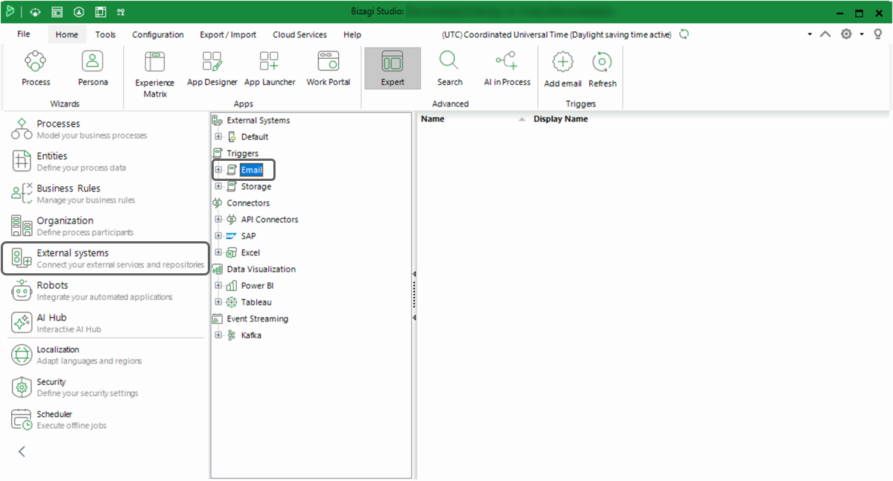Select the Tableau tree item
This screenshot has width=893, height=481.
[x=255, y=302]
